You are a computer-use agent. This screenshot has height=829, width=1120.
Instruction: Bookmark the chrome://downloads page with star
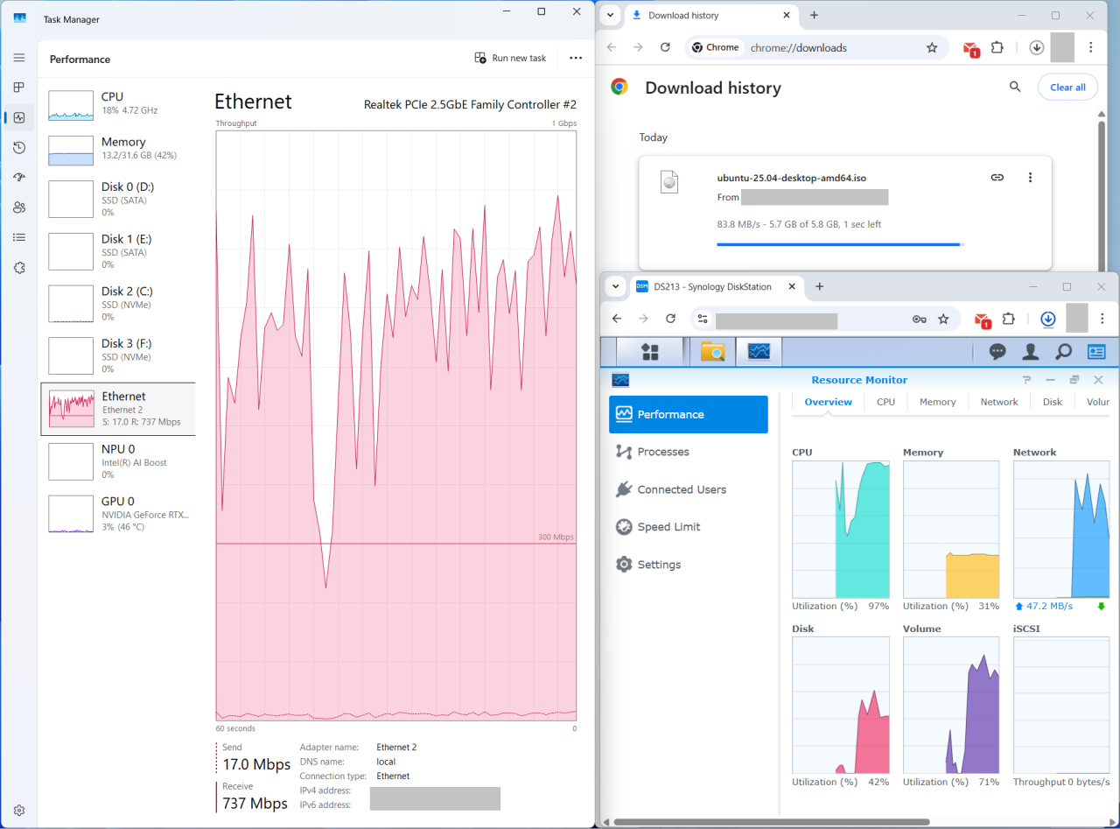tap(932, 47)
